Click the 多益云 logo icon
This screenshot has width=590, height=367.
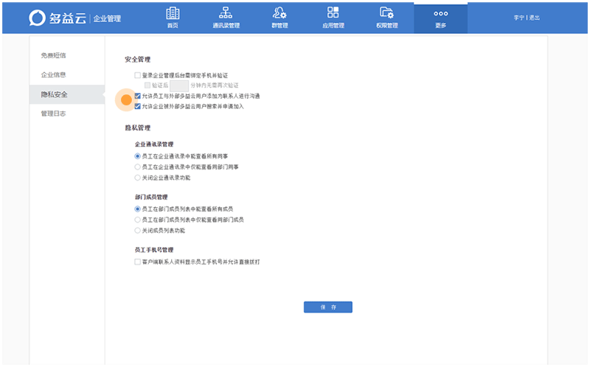pyautogui.click(x=38, y=18)
